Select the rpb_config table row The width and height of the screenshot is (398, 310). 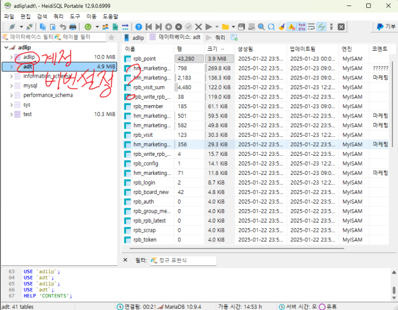(x=255, y=163)
